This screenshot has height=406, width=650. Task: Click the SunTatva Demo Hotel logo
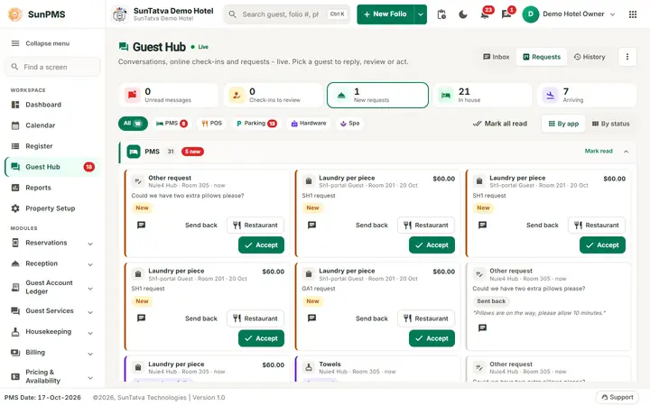(x=120, y=14)
